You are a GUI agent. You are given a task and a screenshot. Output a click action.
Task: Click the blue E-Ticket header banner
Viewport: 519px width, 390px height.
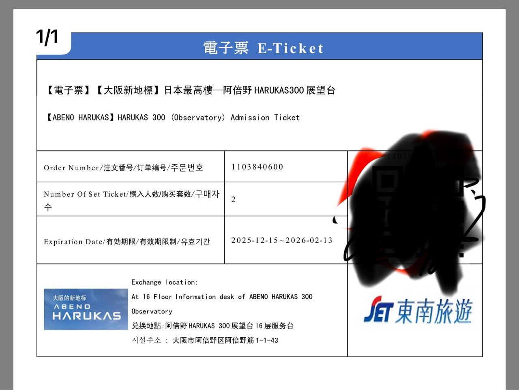click(259, 46)
